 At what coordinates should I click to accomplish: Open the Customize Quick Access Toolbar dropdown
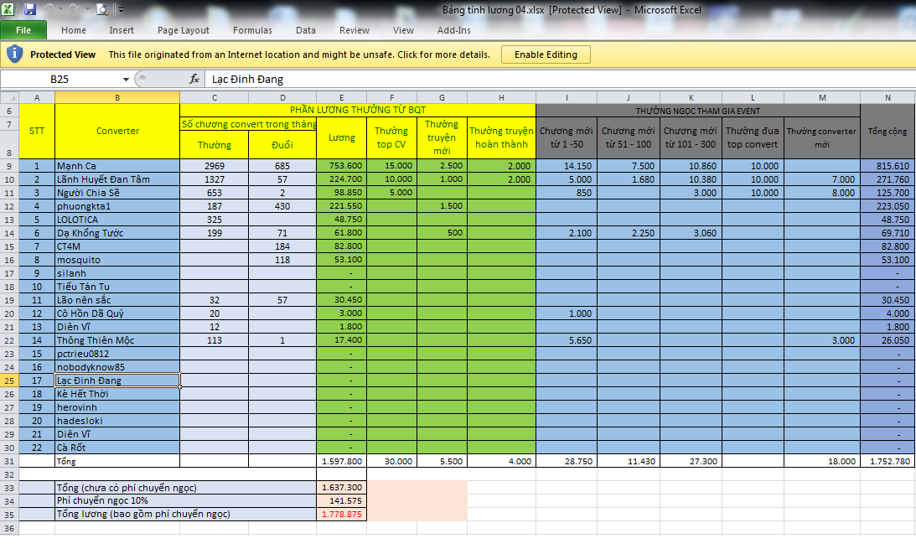coord(121,11)
